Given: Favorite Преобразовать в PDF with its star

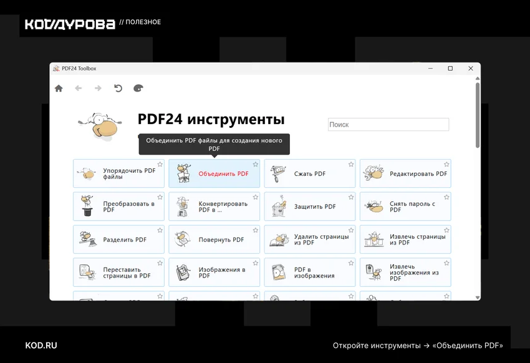Looking at the screenshot, I should [160, 197].
